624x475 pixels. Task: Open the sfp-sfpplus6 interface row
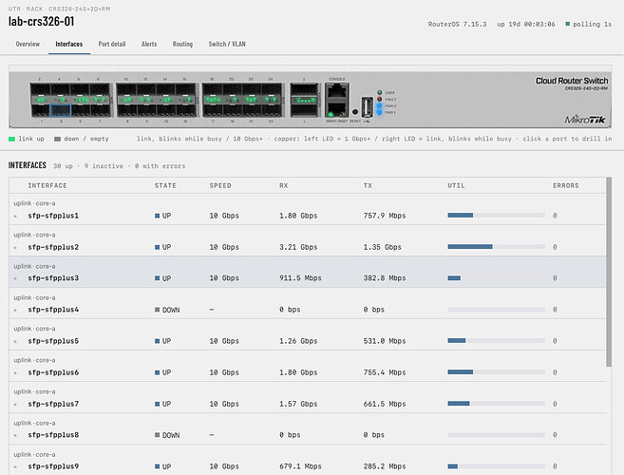click(x=307, y=367)
